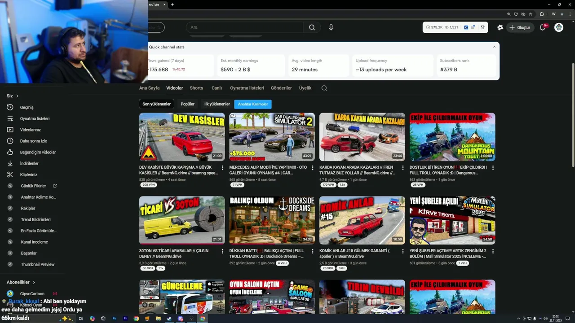This screenshot has height=323, width=575.
Task: Collapse the Quick channel stats panel
Action: pos(494,47)
